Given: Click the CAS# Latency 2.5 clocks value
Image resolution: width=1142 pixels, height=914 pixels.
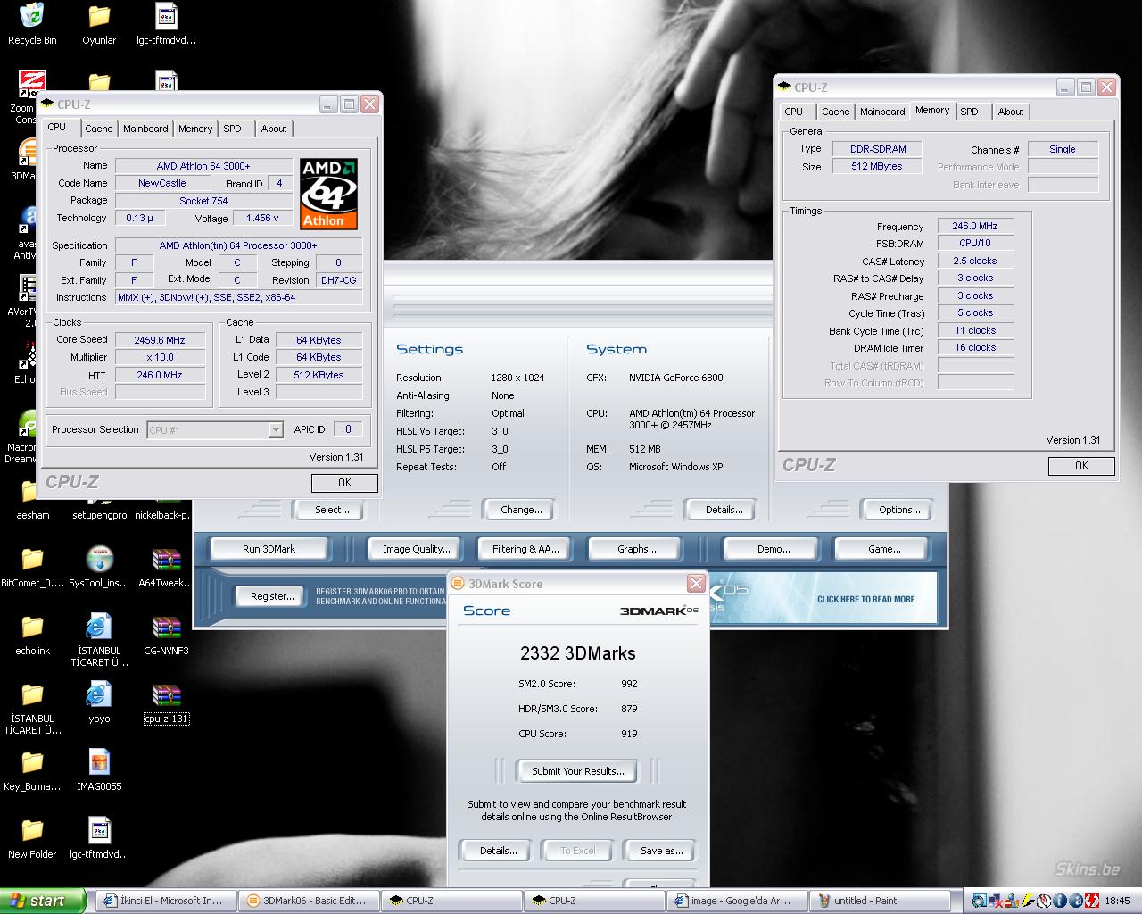Looking at the screenshot, I should coord(975,261).
